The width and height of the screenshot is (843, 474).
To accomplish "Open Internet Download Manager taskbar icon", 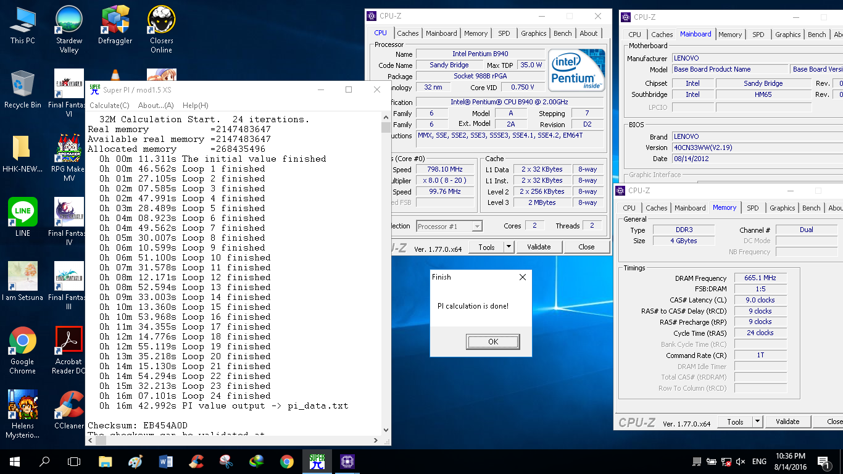I will 257,461.
